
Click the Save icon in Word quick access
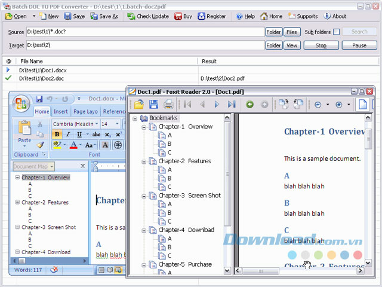[x=39, y=99]
